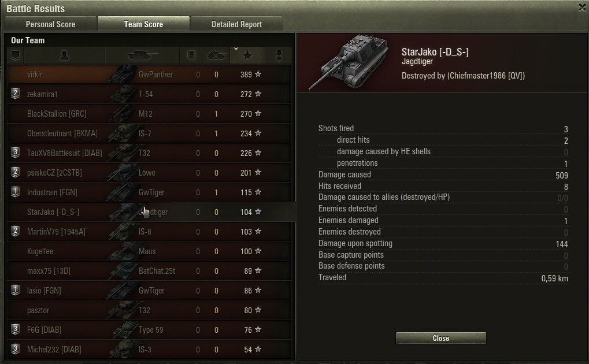The height and width of the screenshot is (364, 589).
Task: Click the Close button
Action: [x=440, y=338]
